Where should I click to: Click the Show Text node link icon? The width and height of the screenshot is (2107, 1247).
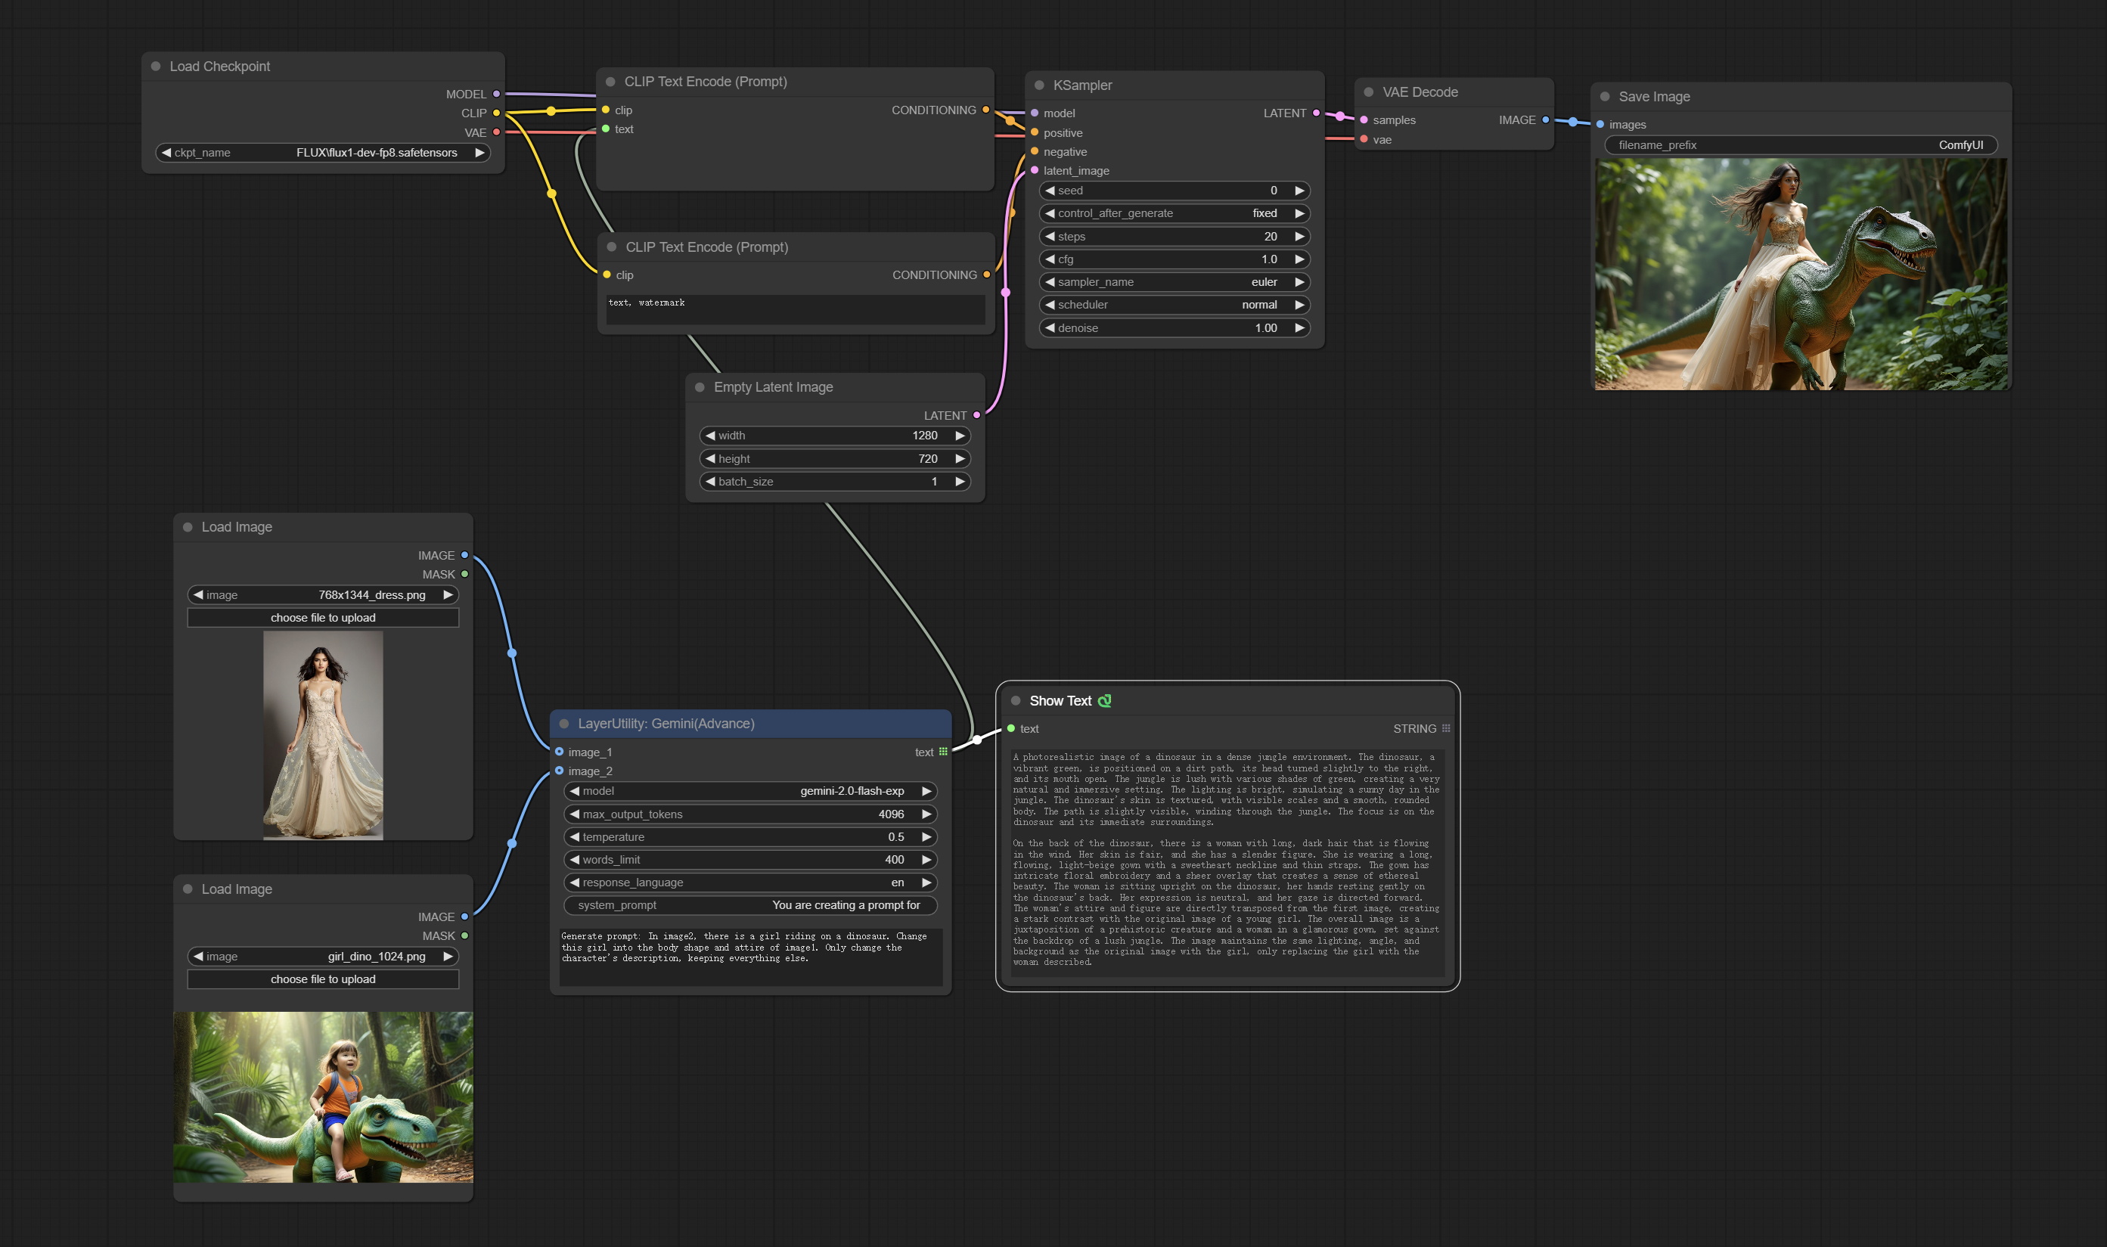pyautogui.click(x=1104, y=701)
